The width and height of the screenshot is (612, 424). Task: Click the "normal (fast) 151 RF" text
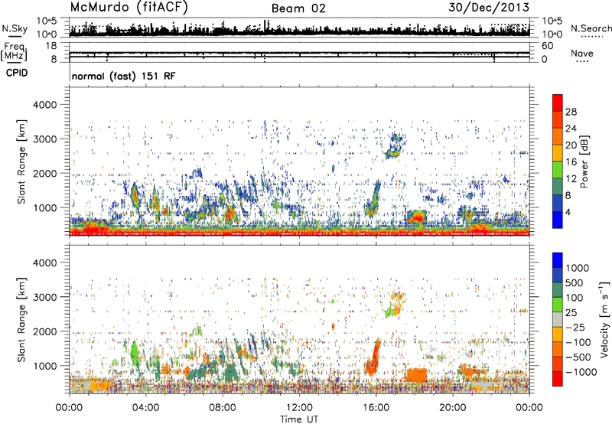tap(123, 76)
